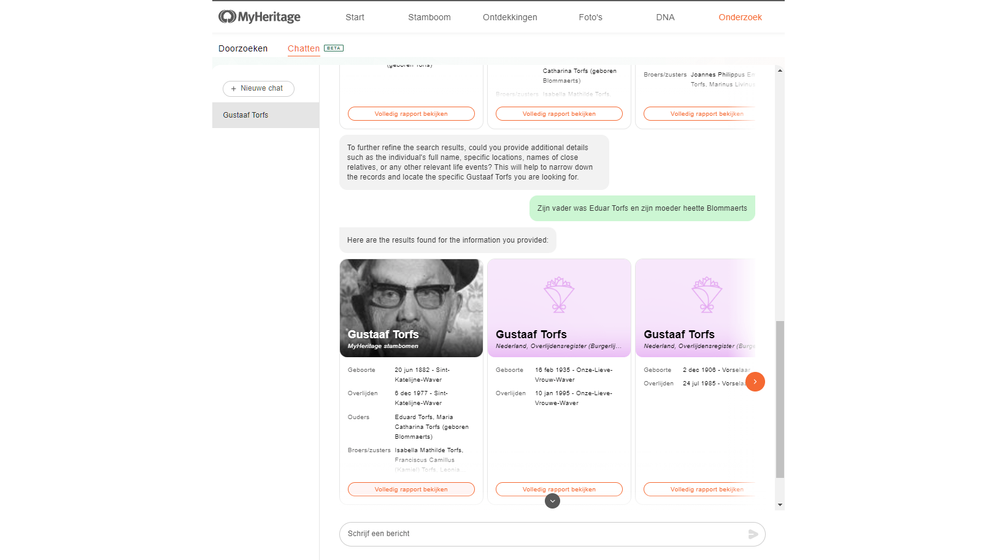Viewport: 997px width, 560px height.
Task: Open Volledig rapport of the top card showing 'Isabella Mathilde Torfs'
Action: tap(559, 114)
